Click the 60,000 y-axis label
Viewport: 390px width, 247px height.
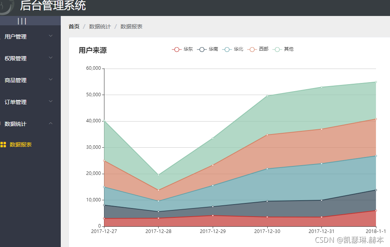[94, 68]
